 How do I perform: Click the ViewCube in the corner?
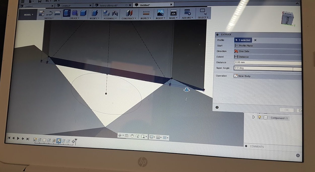coord(287,19)
